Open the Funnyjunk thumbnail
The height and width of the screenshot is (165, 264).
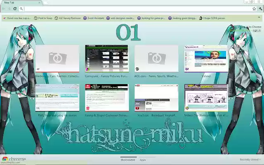107,59
